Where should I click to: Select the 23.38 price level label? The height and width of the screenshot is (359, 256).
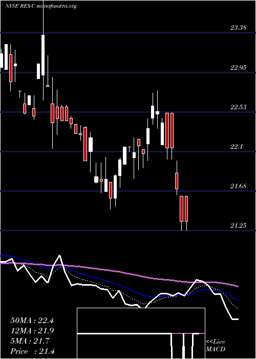pos(238,28)
